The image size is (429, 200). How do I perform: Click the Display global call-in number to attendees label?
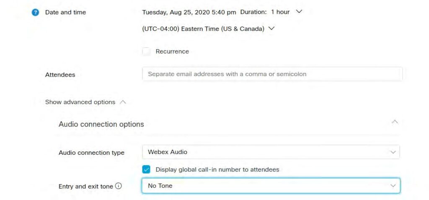tap(217, 169)
